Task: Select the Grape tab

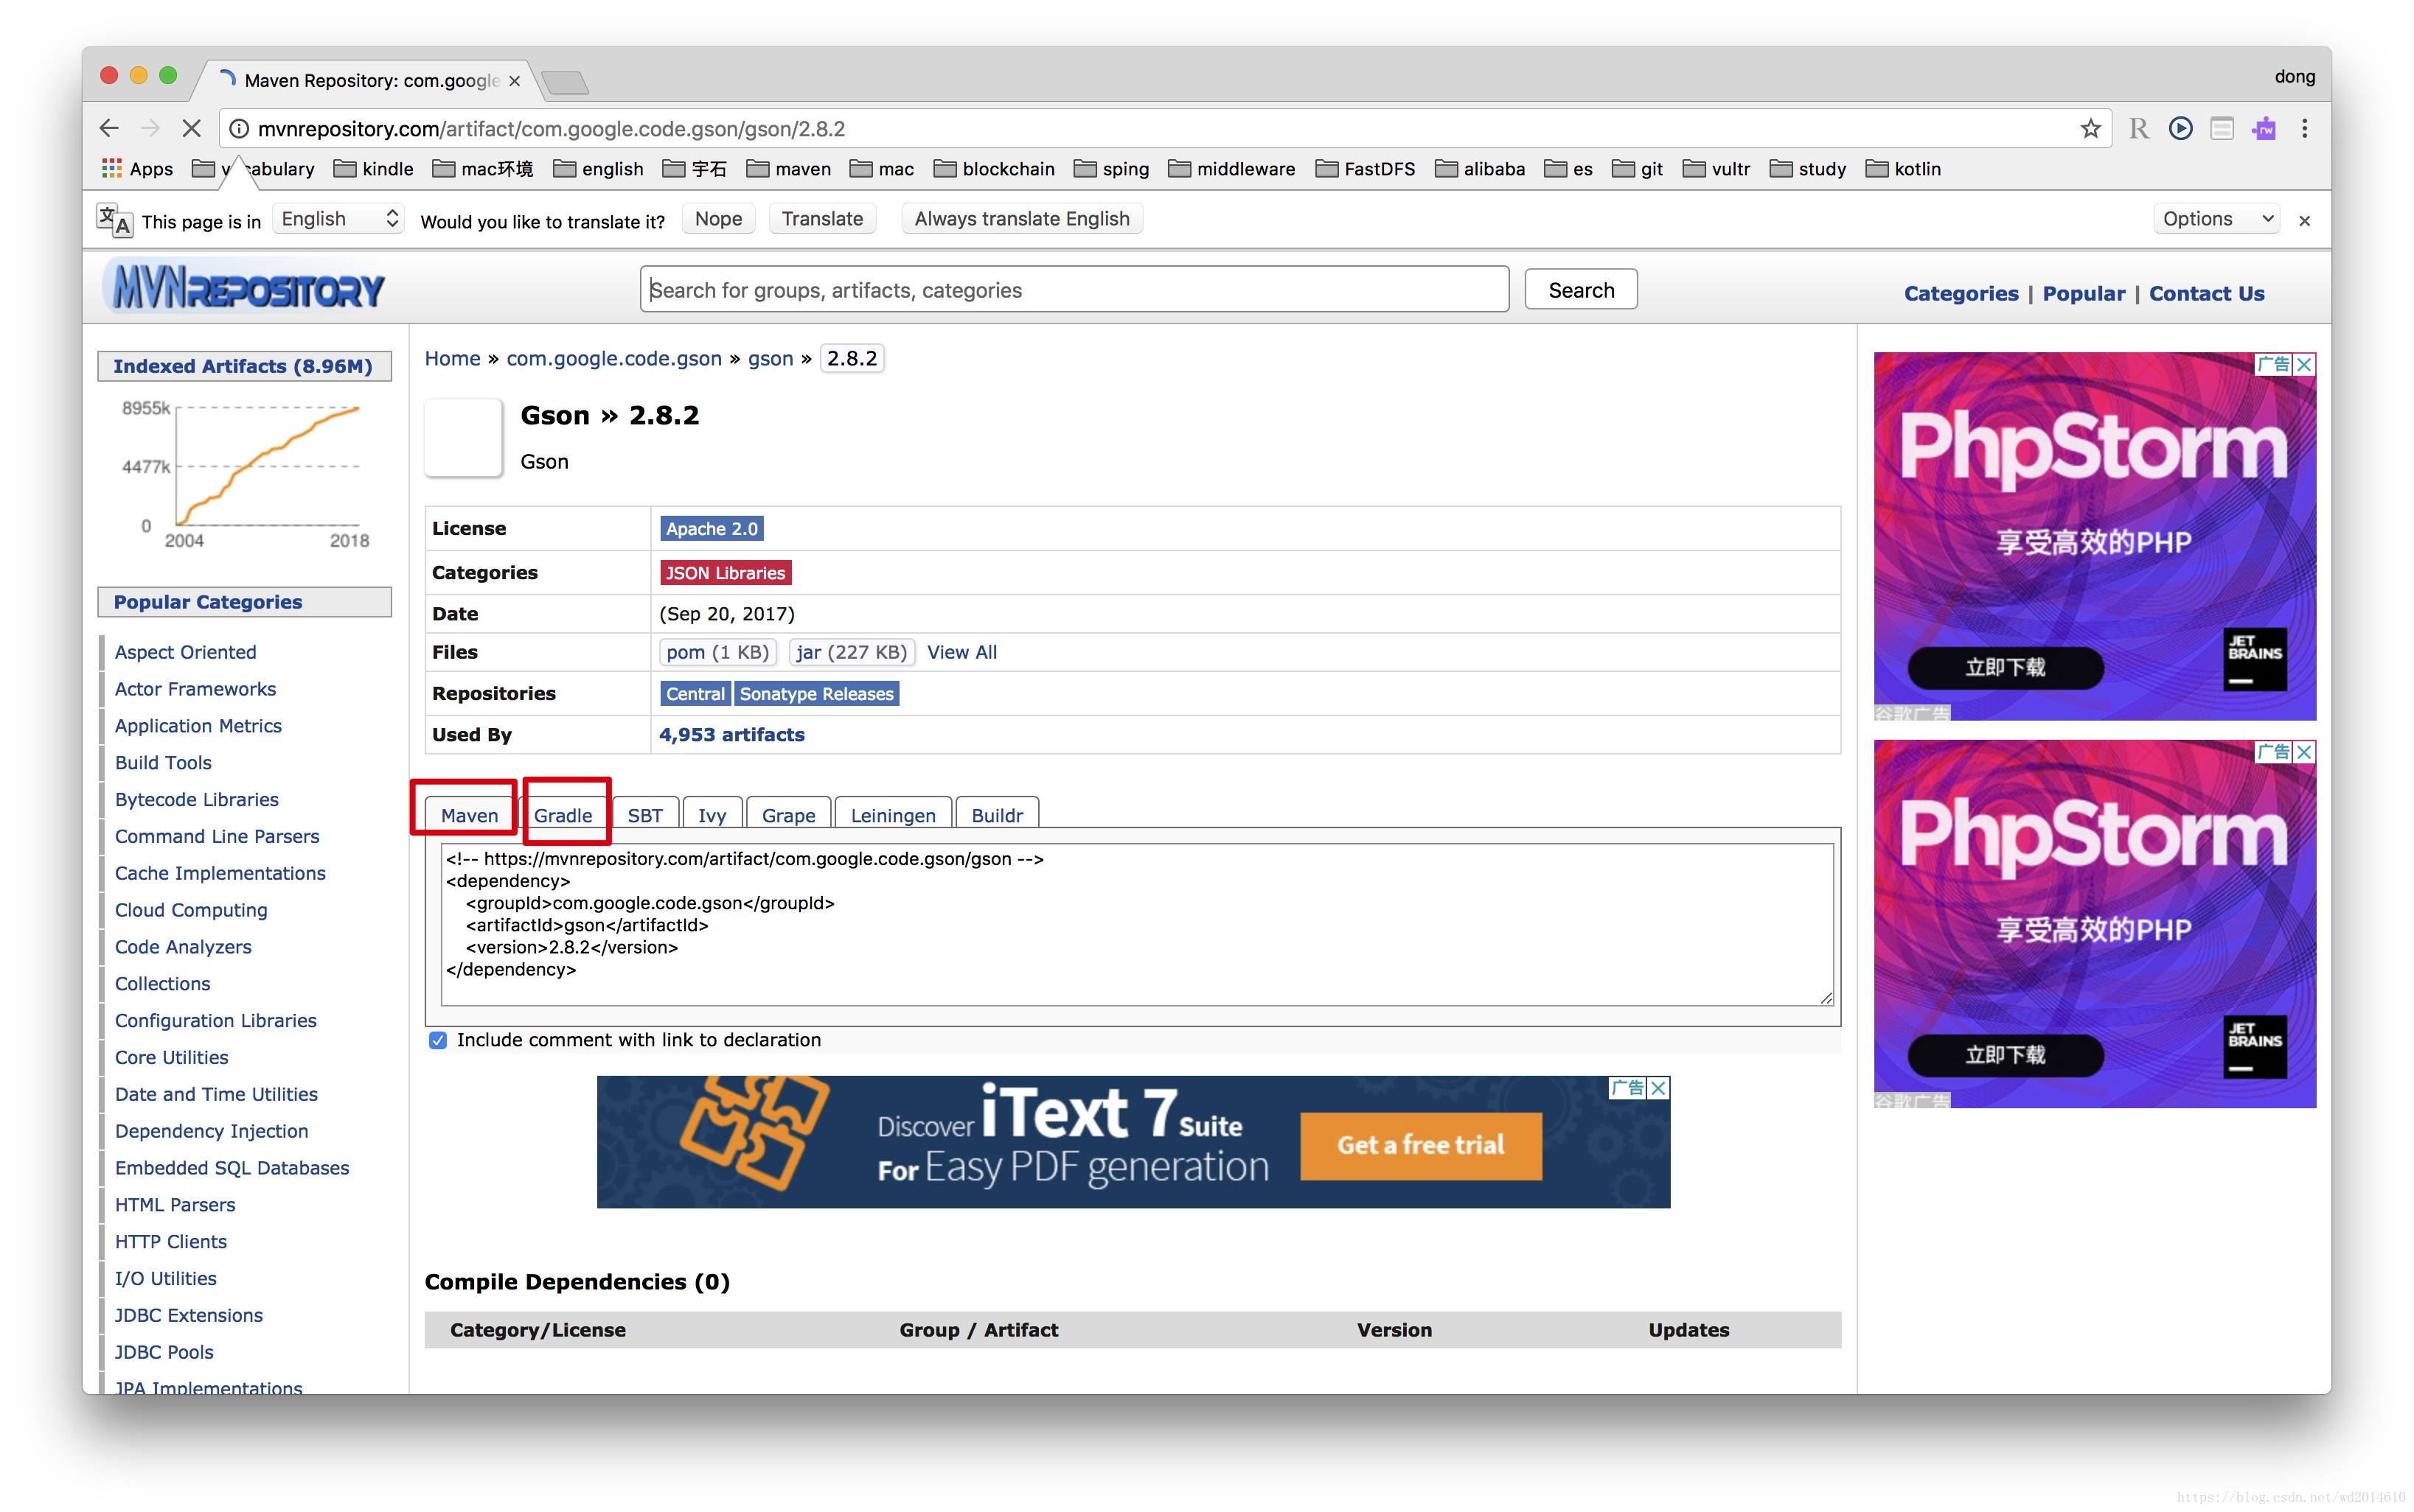Action: tap(788, 814)
